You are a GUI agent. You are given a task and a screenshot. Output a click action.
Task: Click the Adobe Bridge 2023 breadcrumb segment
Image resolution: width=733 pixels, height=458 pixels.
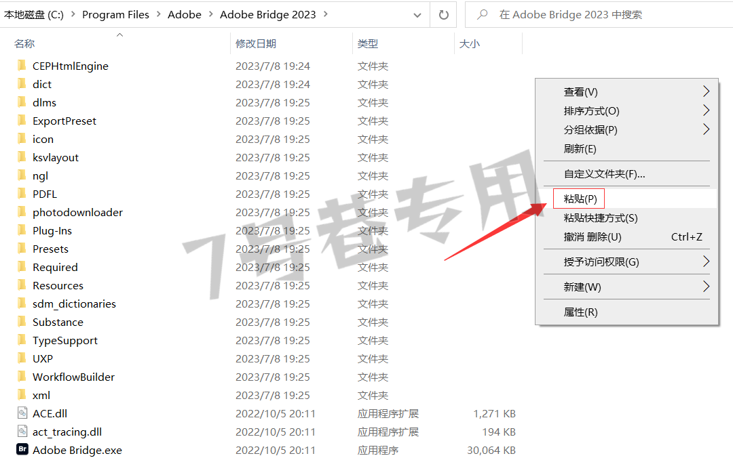tap(268, 14)
